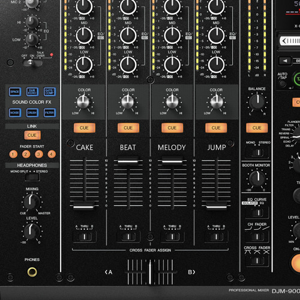300x300 pixels.
Task: Toggle the EQ CURVE isolator switch
Action: point(257,212)
